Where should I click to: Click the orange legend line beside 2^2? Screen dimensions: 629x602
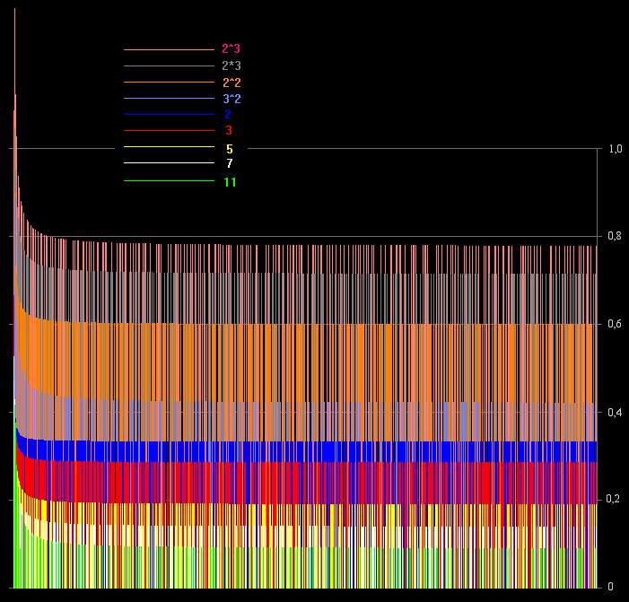click(168, 83)
